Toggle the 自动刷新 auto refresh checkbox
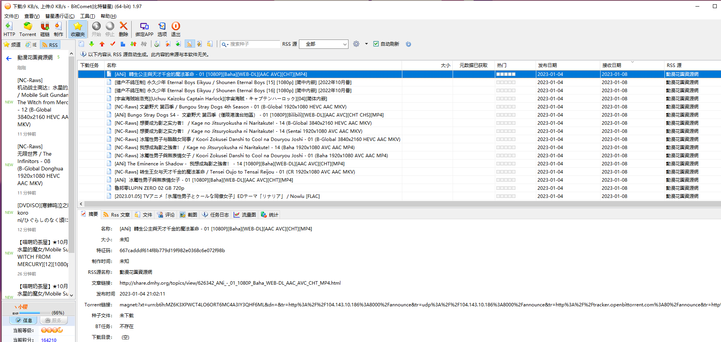The height and width of the screenshot is (342, 721). [x=376, y=44]
